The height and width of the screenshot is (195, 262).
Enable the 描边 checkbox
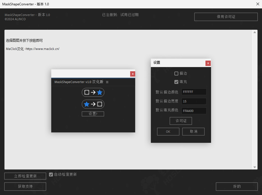[176, 74]
